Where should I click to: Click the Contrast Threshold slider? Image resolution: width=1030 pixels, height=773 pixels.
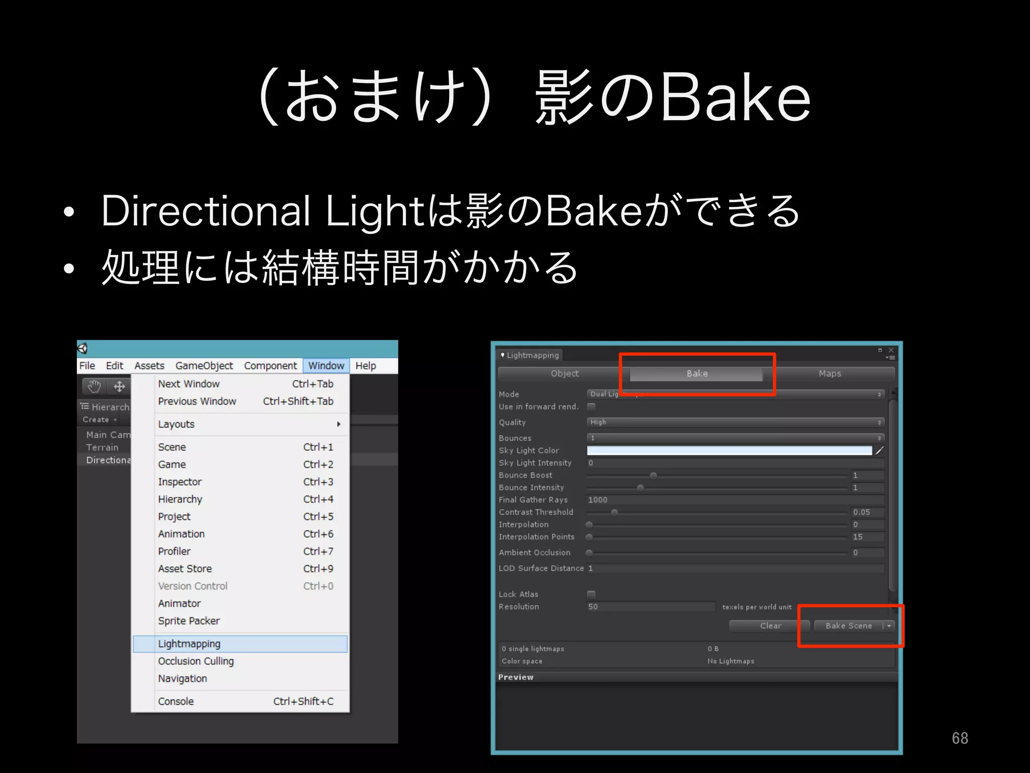click(x=717, y=512)
